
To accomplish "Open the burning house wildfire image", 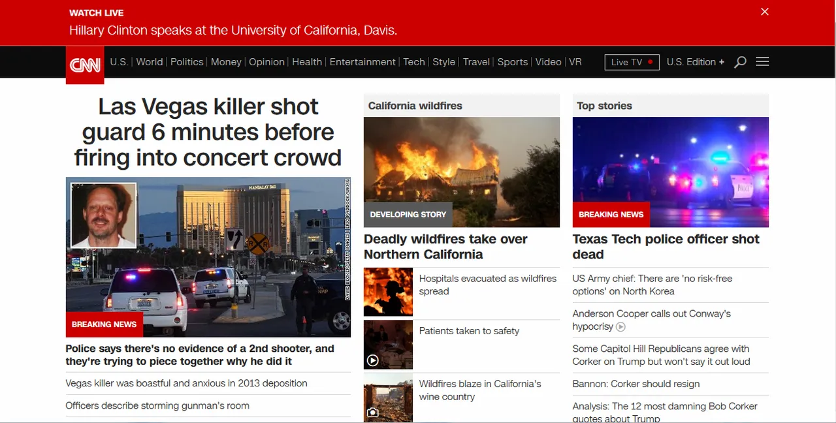I will point(462,172).
